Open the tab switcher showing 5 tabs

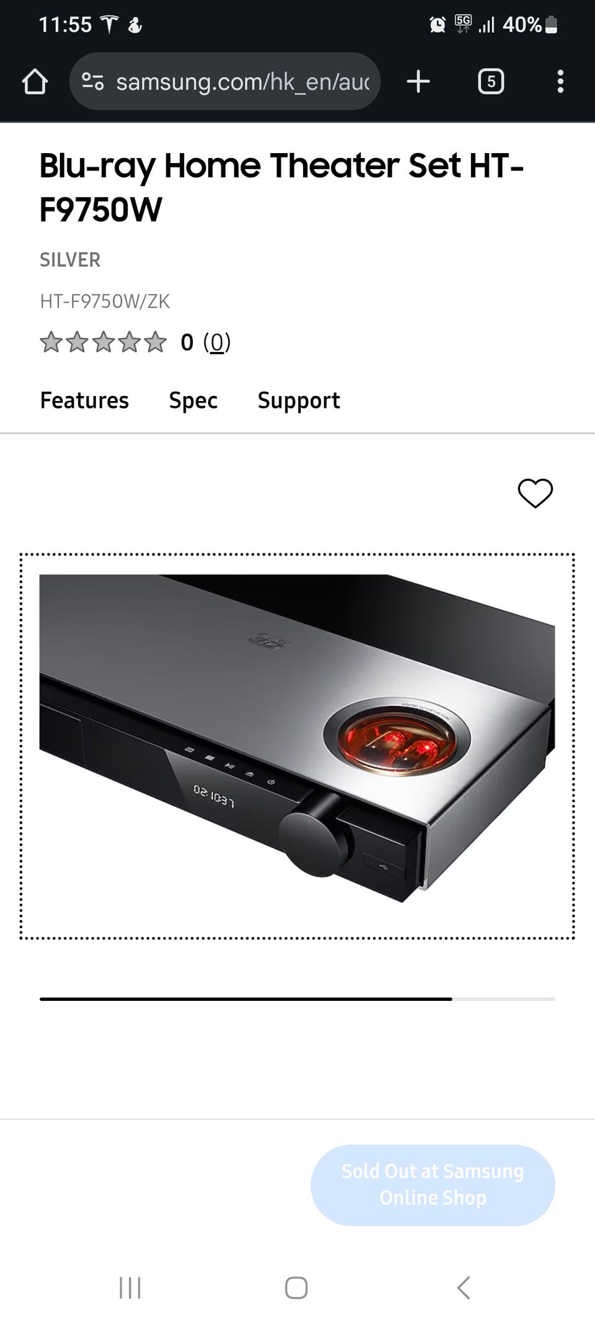click(491, 81)
